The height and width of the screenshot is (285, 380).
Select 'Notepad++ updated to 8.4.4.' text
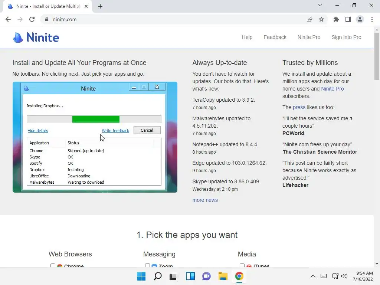pyautogui.click(x=225, y=144)
